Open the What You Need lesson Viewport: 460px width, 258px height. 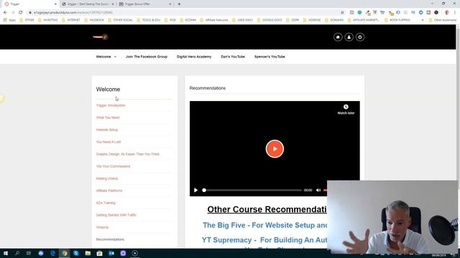pyautogui.click(x=108, y=118)
